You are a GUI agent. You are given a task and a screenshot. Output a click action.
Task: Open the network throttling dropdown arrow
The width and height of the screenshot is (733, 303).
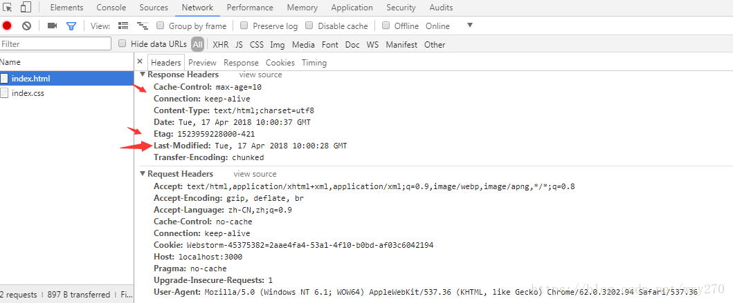tap(470, 25)
